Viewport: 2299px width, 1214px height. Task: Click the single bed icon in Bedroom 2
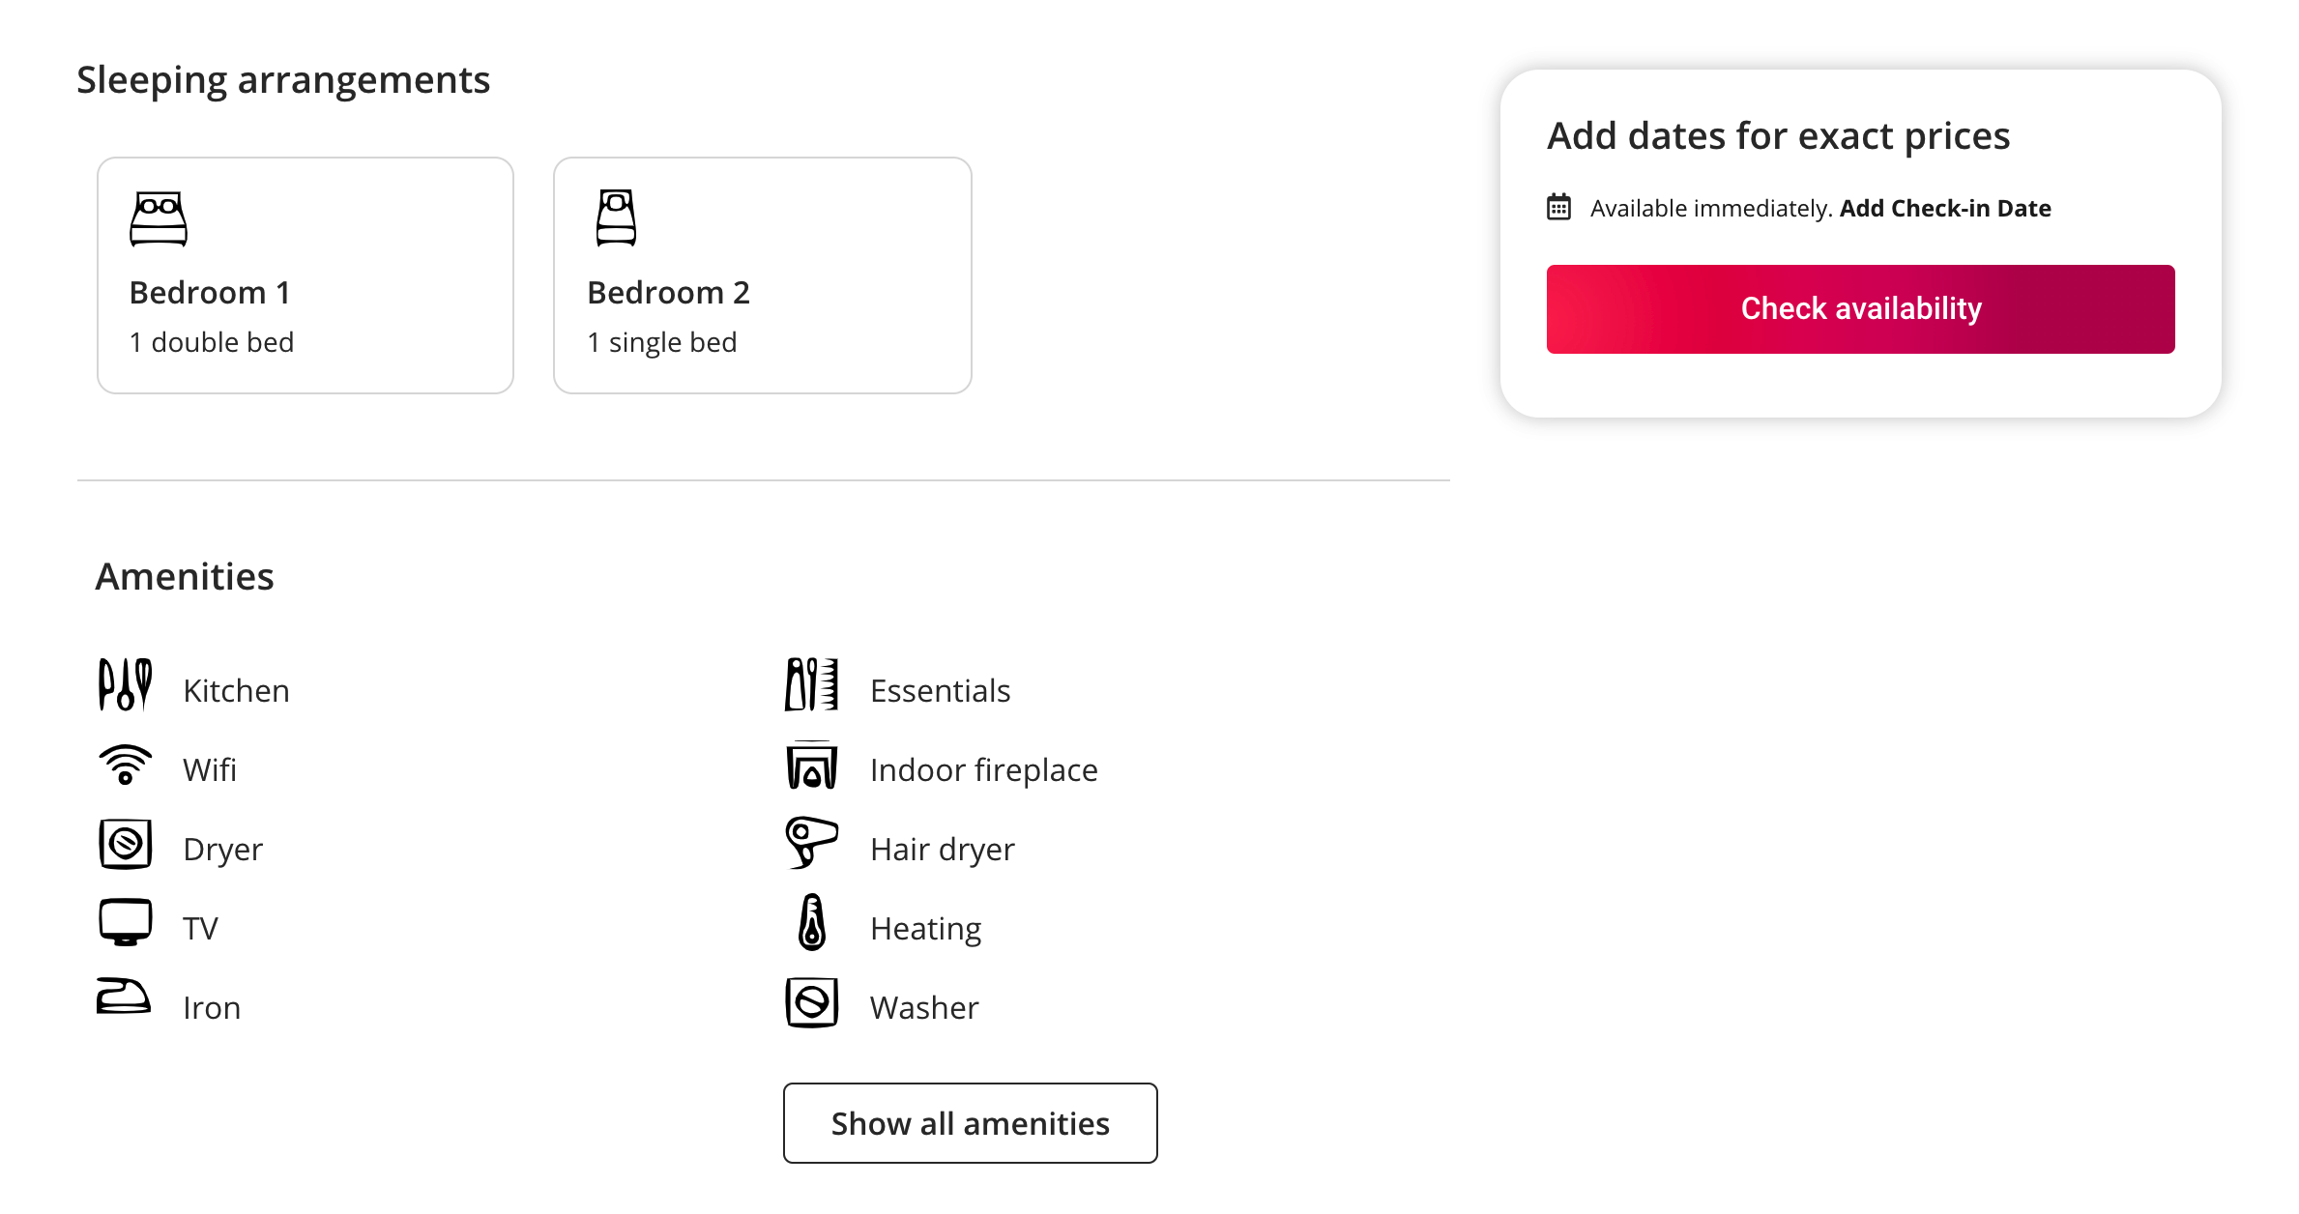(616, 215)
